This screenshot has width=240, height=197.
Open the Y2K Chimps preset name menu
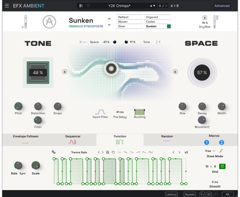click(119, 6)
